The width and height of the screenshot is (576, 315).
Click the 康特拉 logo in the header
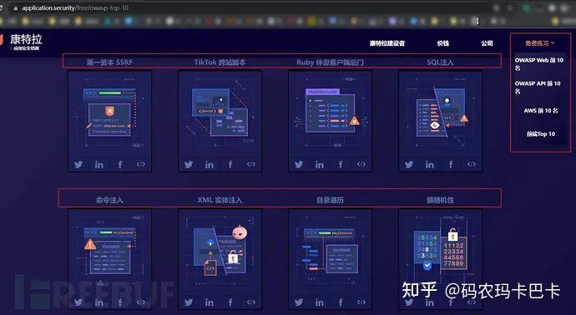pos(22,42)
